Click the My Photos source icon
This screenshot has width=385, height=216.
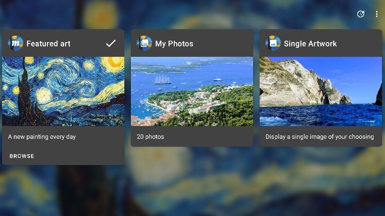point(144,43)
